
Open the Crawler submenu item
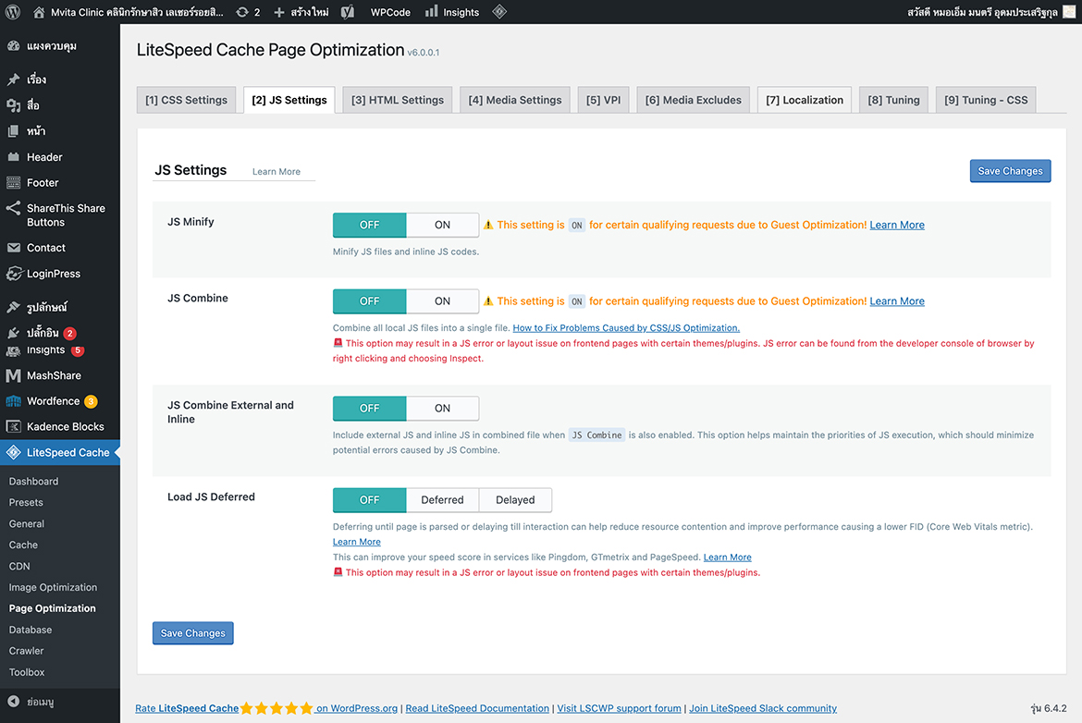(x=26, y=651)
